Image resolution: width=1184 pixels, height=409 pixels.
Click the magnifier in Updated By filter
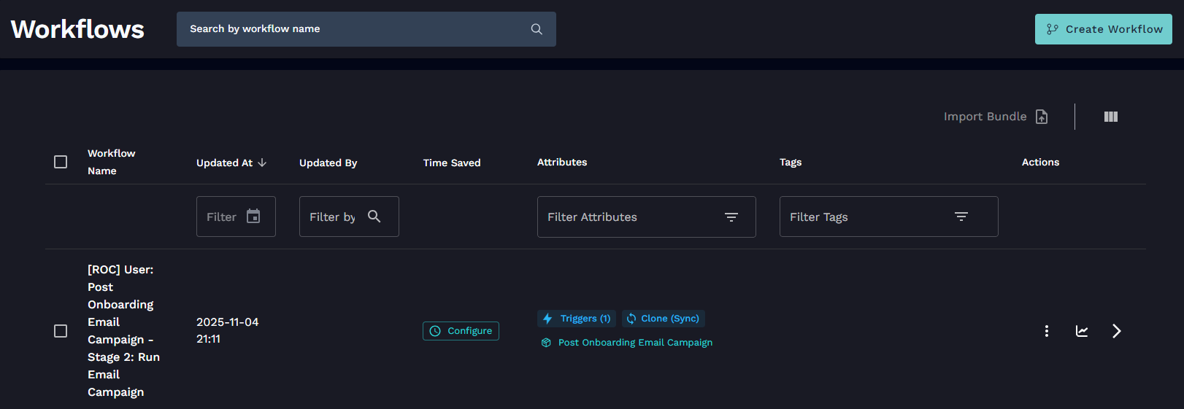374,217
